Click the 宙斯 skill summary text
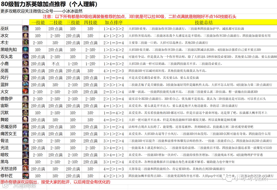The width and height of the screenshot is (277, 190). [183, 106]
